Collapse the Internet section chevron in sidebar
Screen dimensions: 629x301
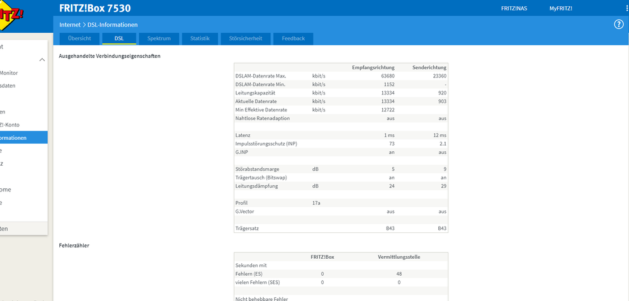pos(42,60)
